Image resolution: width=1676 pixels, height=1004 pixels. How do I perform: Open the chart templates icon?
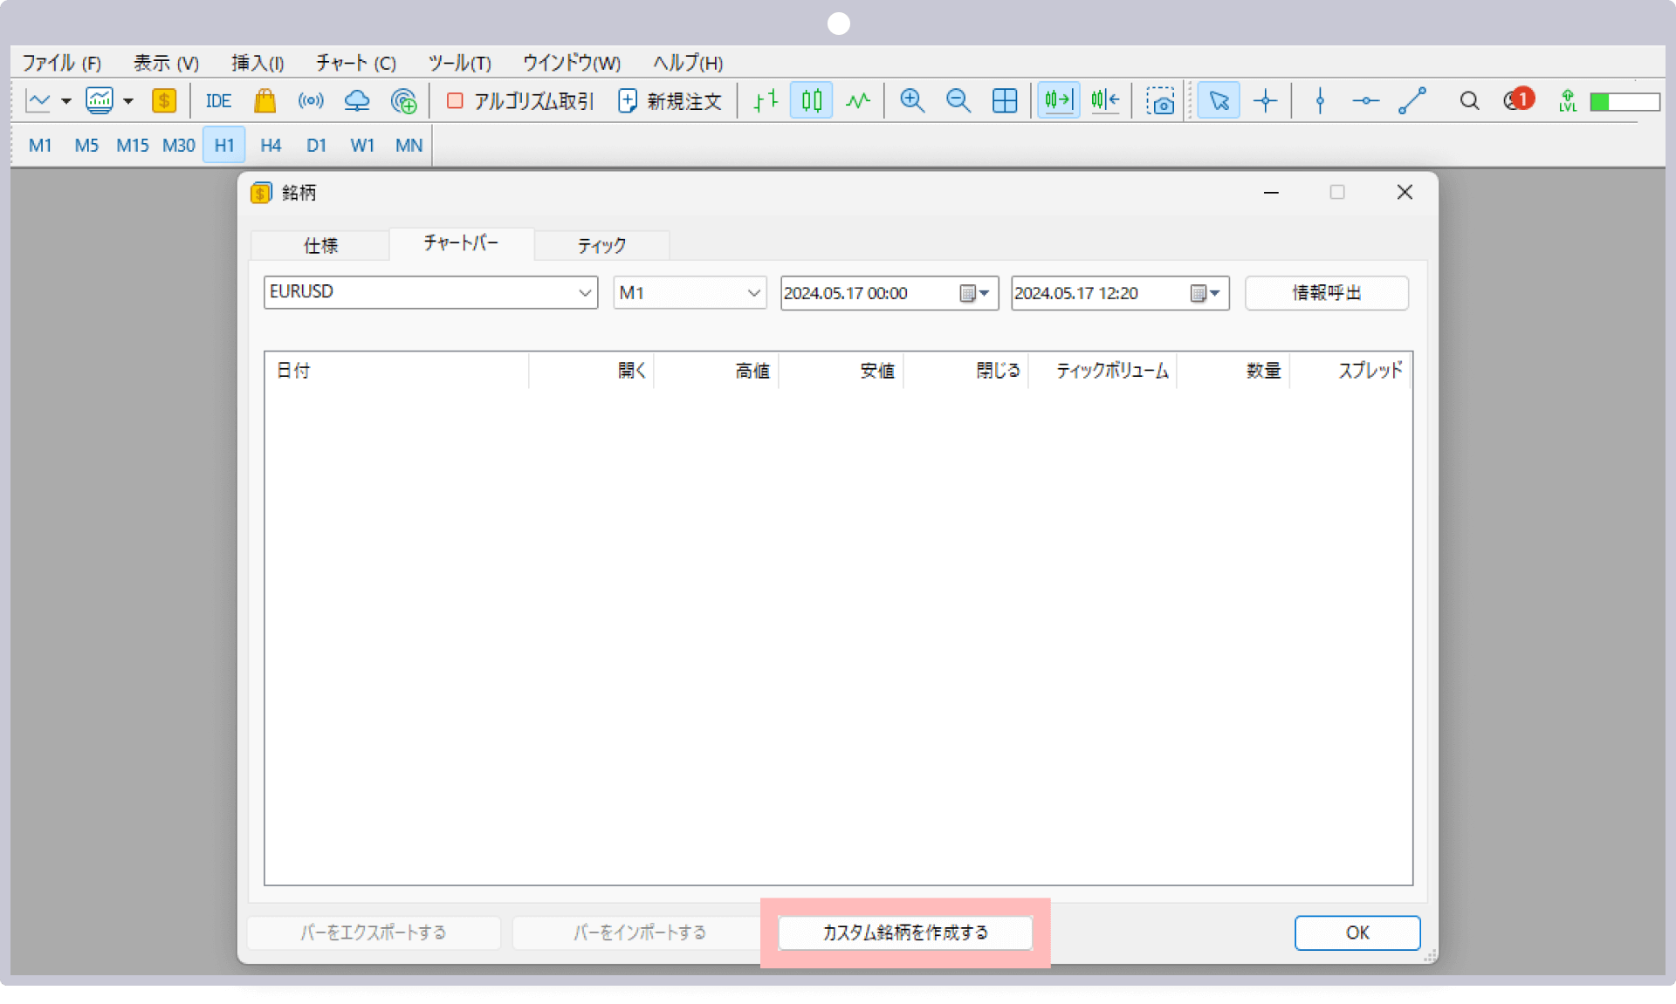tap(100, 101)
